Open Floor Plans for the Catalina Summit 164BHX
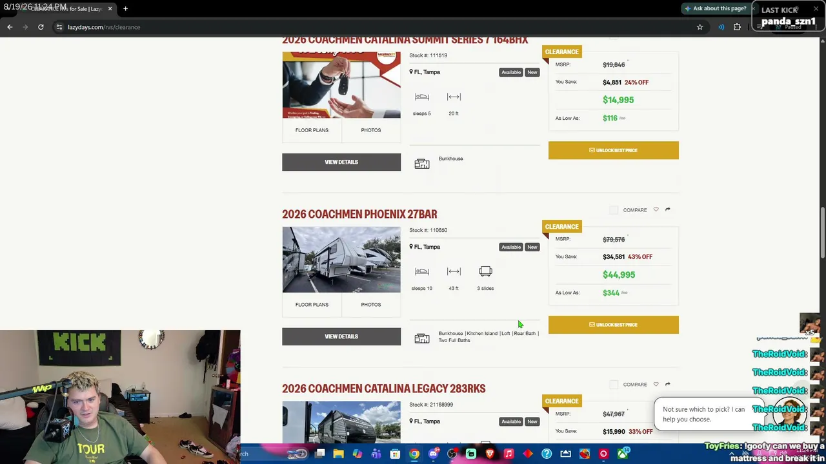 point(312,130)
